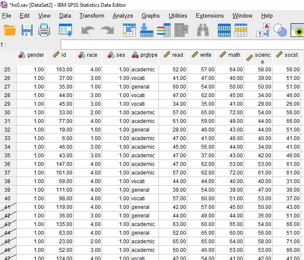Screen dimensions: 304x260
Task: Click race cell 2.00 in row 30
Action: (x=88, y=113)
